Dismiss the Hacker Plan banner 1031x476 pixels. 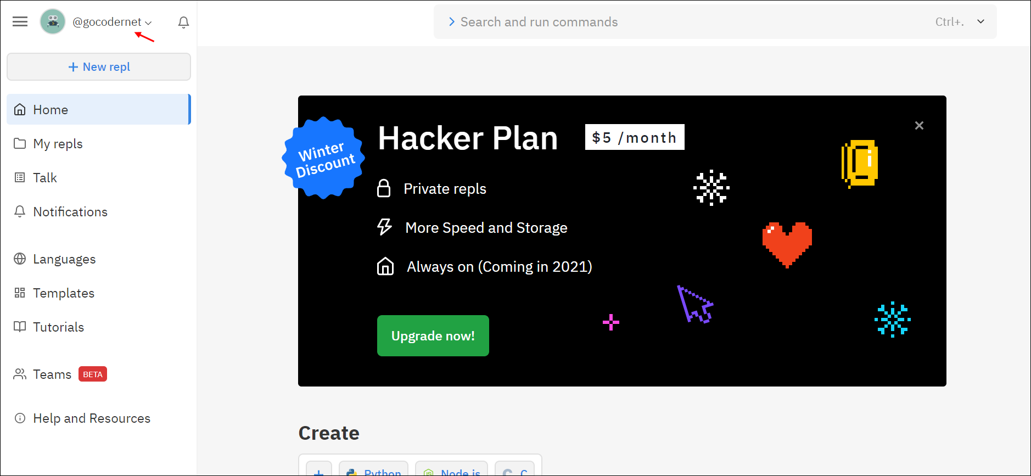click(x=919, y=125)
